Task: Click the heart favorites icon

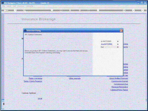Action: (52, 10)
